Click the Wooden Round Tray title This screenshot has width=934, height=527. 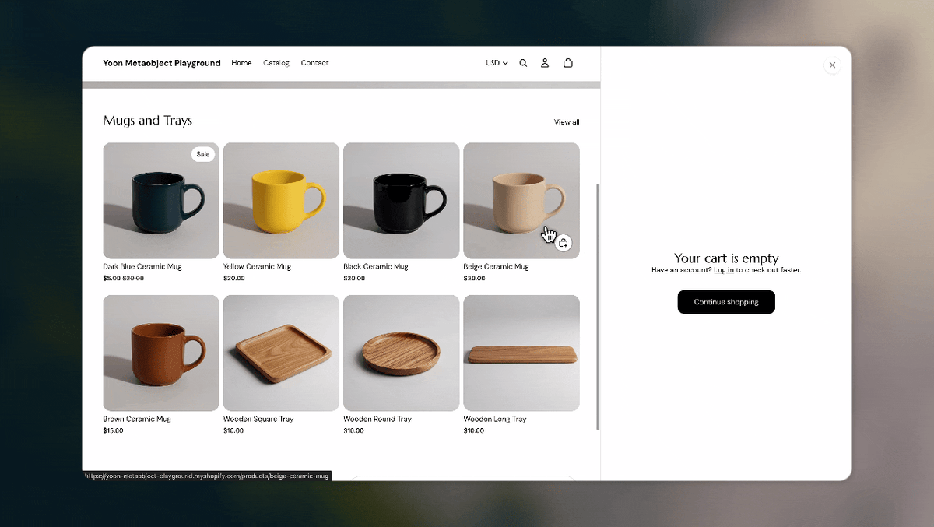coord(377,420)
